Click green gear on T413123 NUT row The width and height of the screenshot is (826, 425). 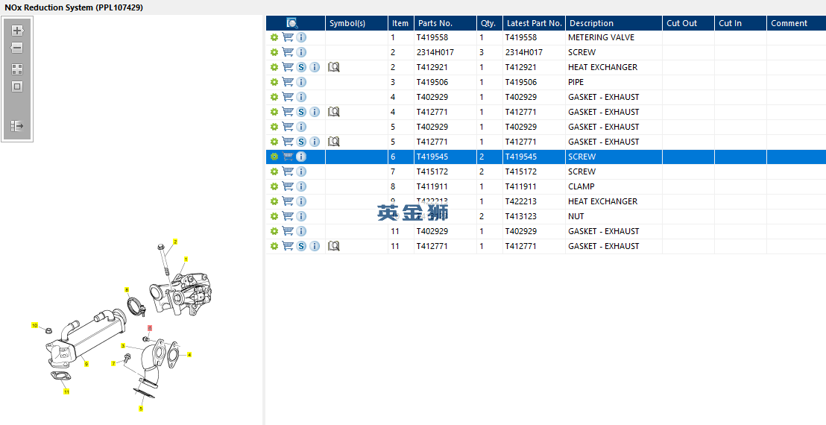click(x=274, y=216)
